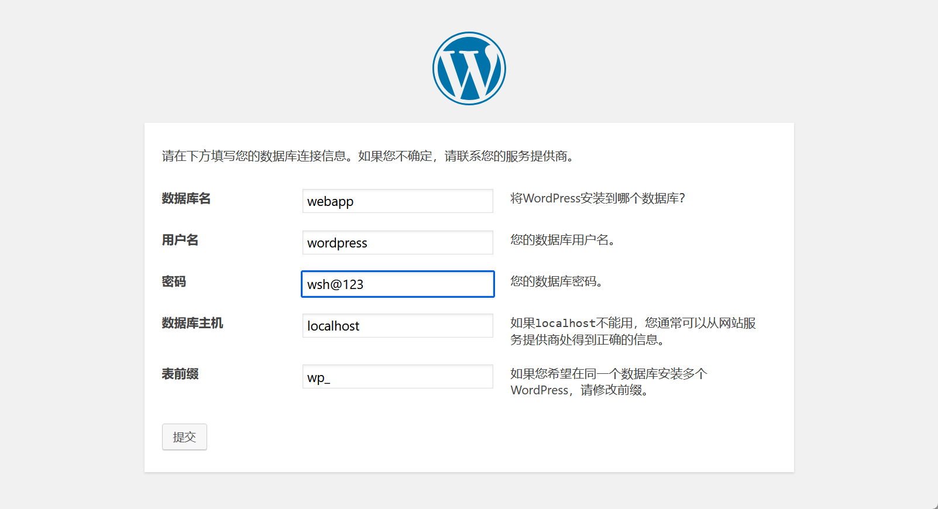The image size is (938, 509).
Task: Click the 数据库主机 label
Action: click(x=193, y=323)
